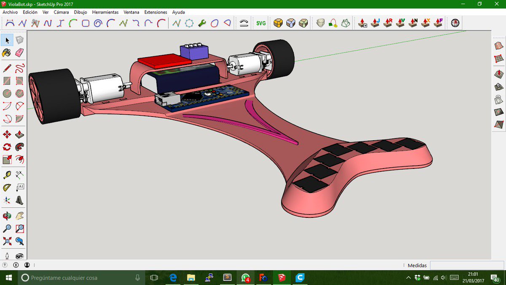Activate the Push/Pull tool
The height and width of the screenshot is (285, 506).
pos(19,135)
